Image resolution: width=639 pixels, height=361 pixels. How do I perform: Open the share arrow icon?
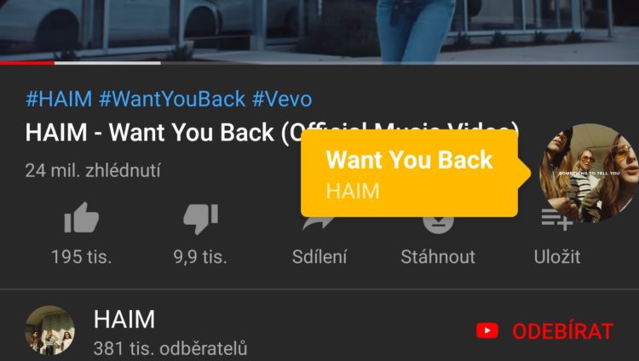[318, 224]
